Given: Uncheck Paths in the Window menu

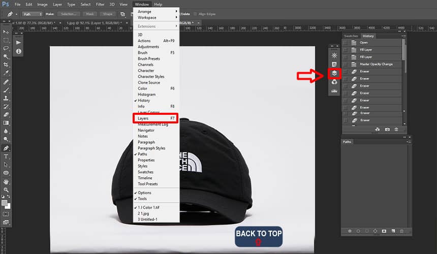Looking at the screenshot, I should coord(156,154).
